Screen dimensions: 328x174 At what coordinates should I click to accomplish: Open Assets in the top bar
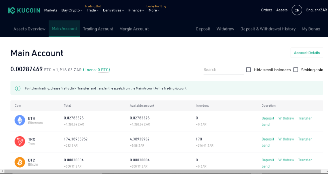[282, 10]
